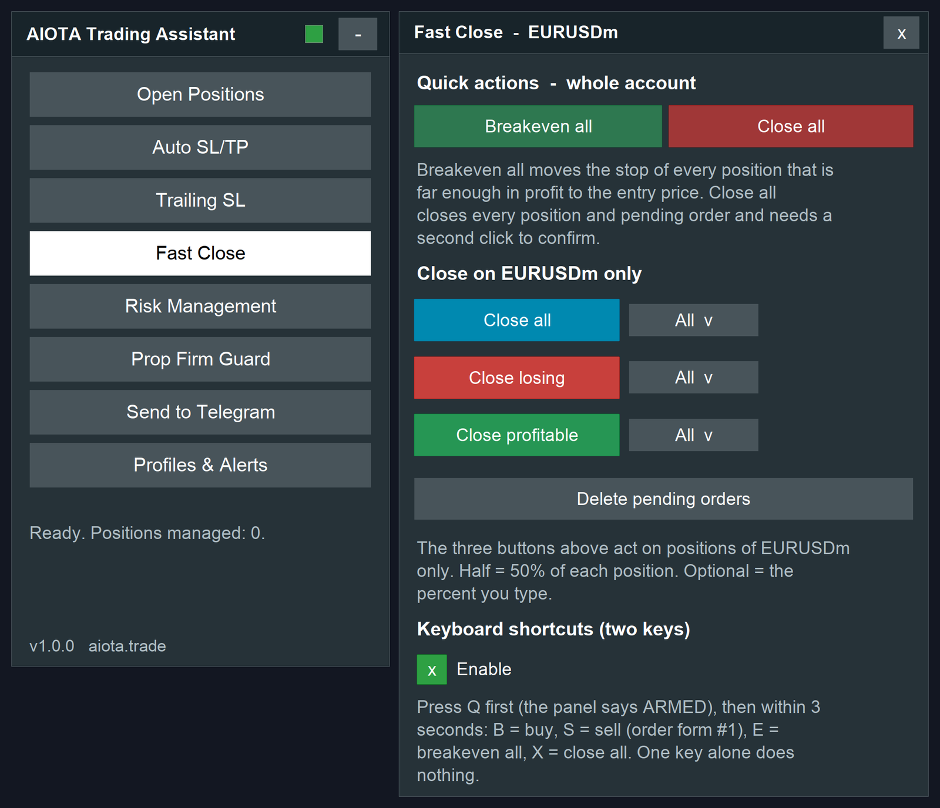Click the v1.0.0 version text
The height and width of the screenshot is (808, 940).
52,646
